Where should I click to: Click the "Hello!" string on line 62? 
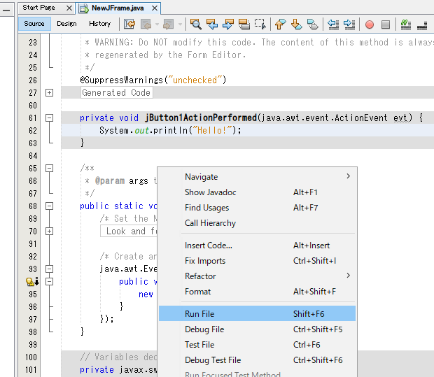pyautogui.click(x=213, y=130)
